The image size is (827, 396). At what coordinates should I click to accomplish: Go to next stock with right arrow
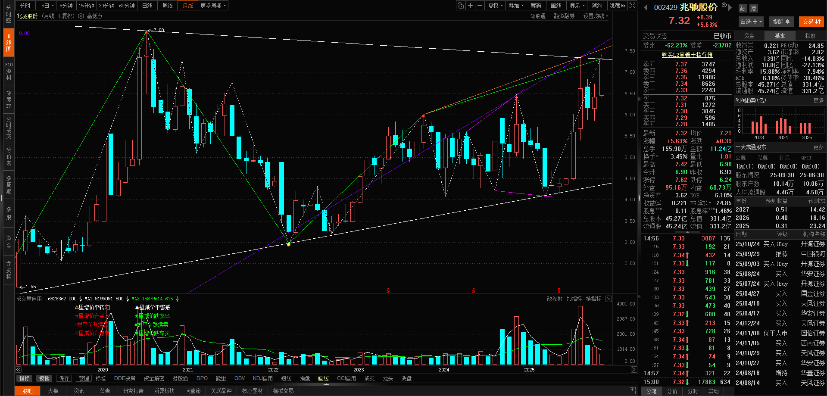(730, 7)
